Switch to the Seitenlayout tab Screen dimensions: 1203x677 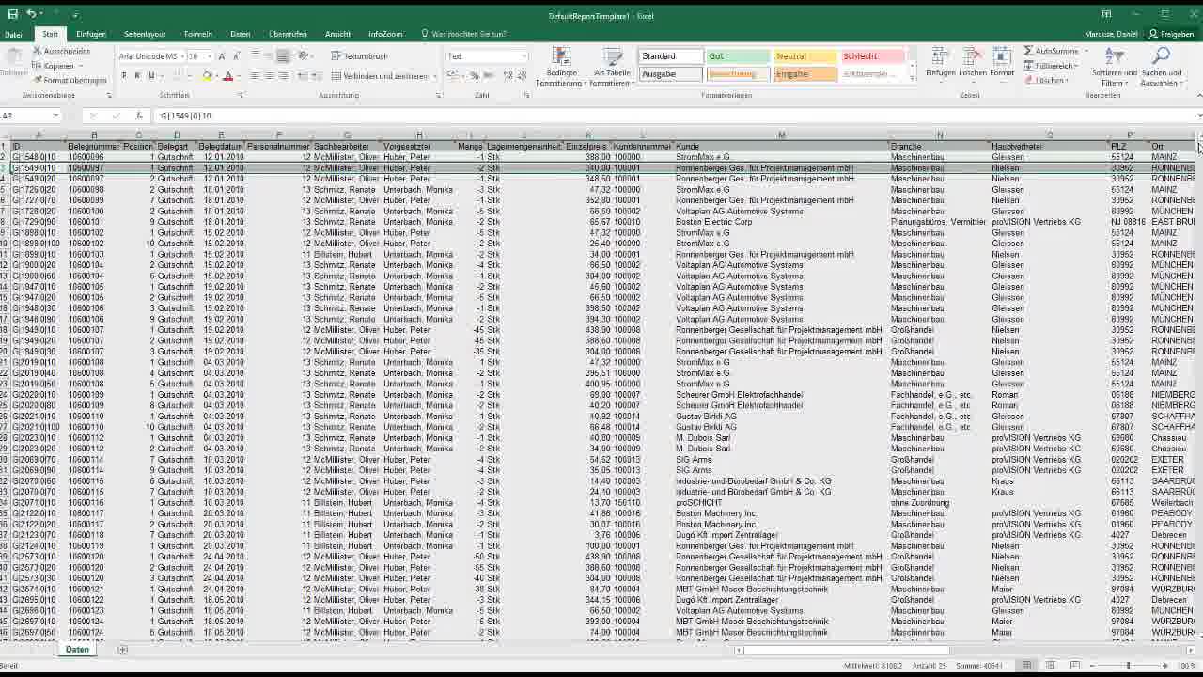(x=145, y=34)
